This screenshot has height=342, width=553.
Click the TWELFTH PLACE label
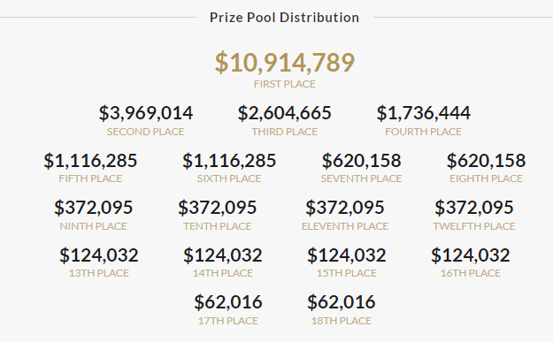point(474,226)
